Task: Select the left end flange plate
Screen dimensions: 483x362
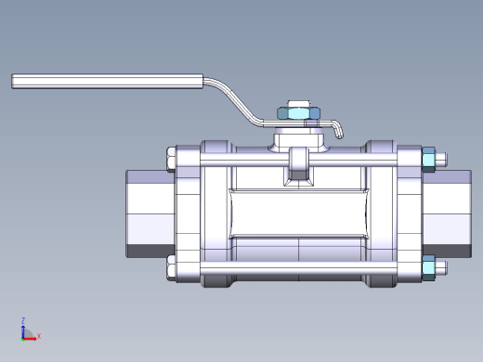Action: point(188,213)
